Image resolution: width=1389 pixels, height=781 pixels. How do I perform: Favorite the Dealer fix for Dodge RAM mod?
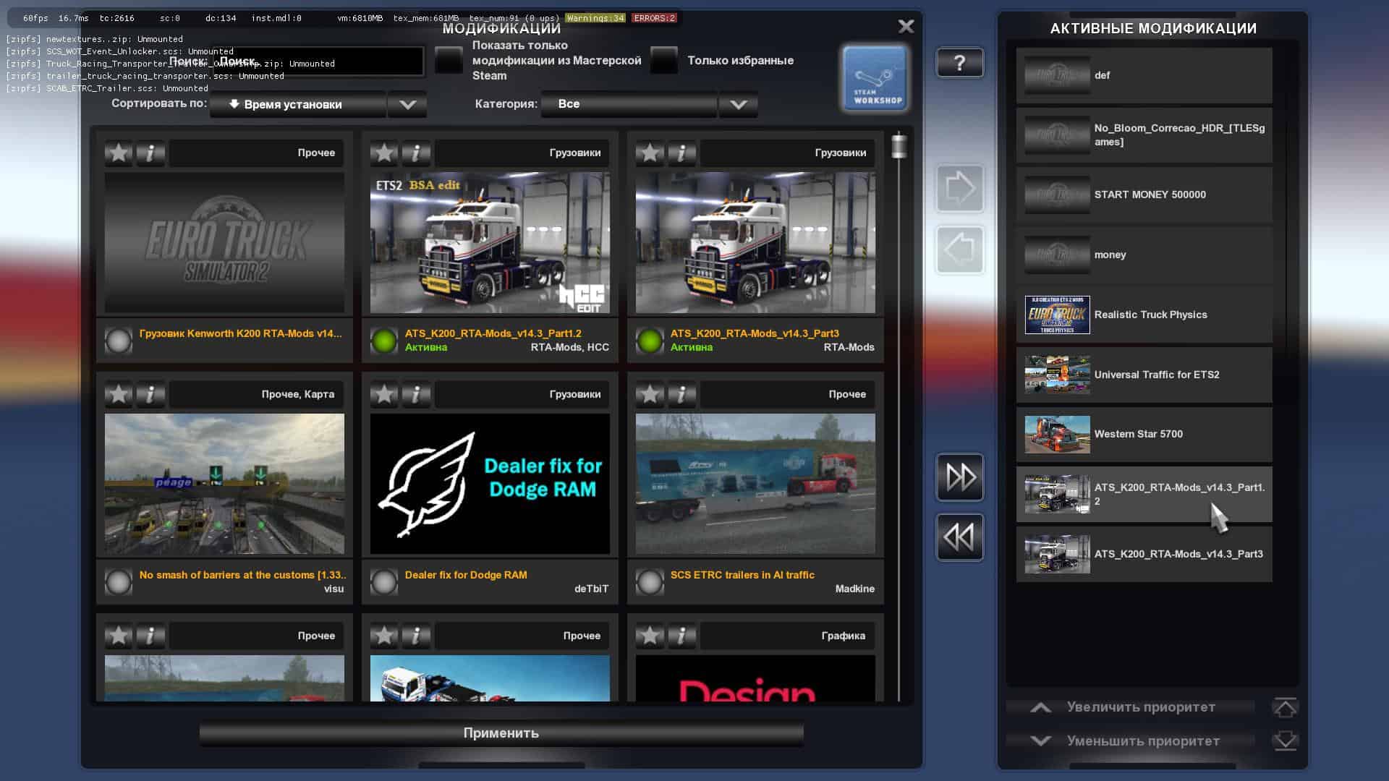(x=384, y=394)
